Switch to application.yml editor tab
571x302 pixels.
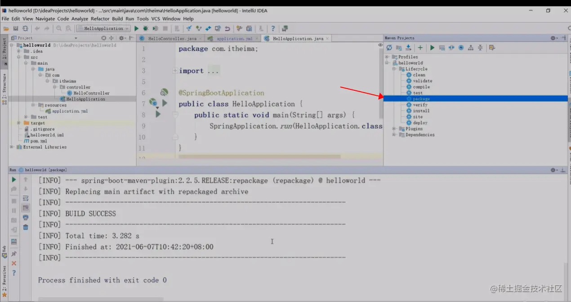pyautogui.click(x=234, y=39)
